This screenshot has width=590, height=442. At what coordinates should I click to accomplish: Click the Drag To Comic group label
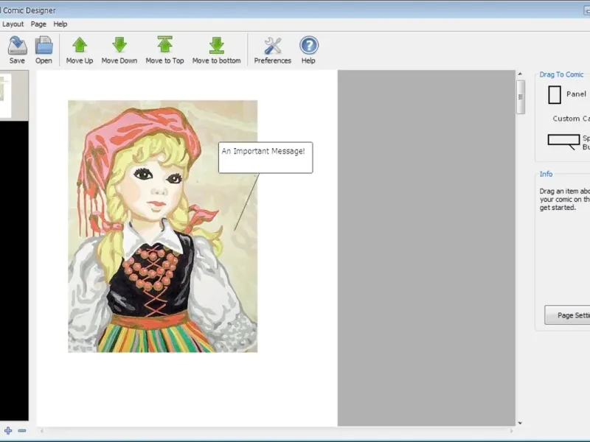click(x=561, y=74)
